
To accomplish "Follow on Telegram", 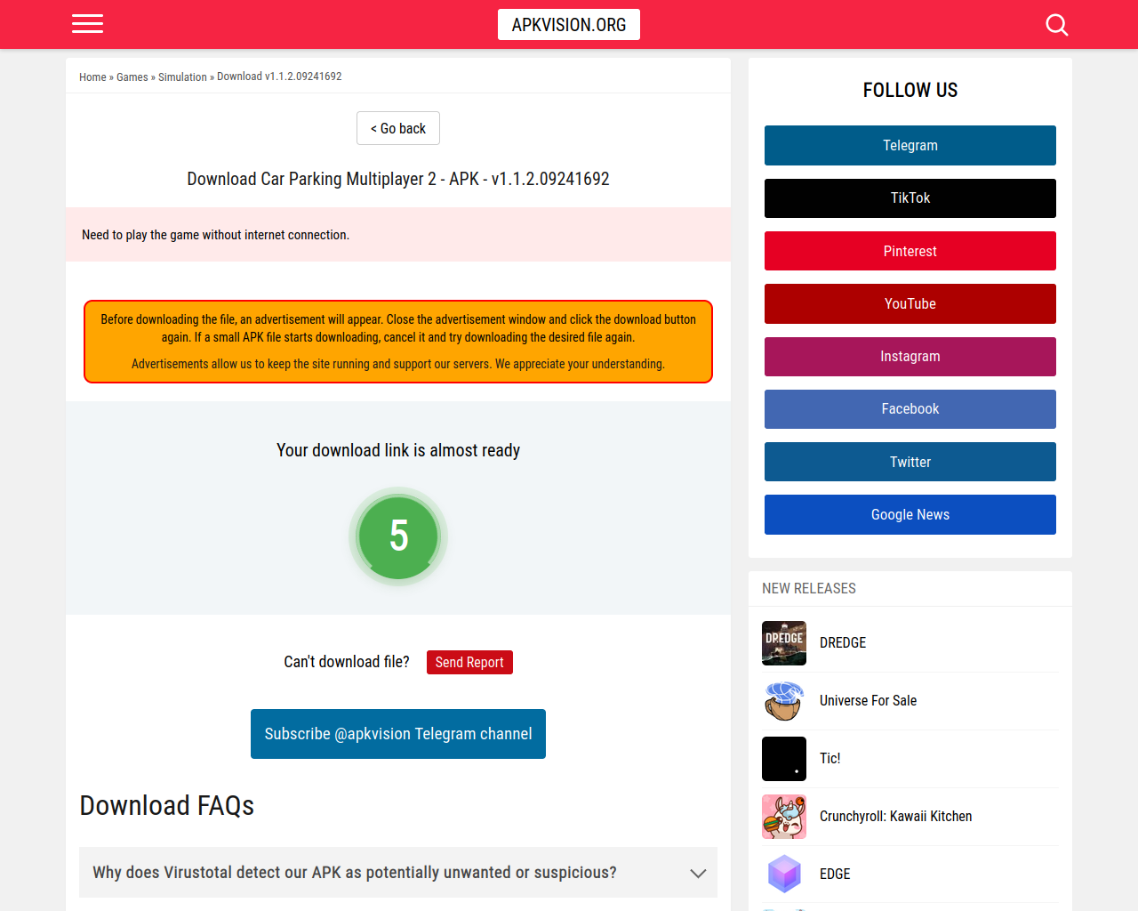I will [x=910, y=145].
